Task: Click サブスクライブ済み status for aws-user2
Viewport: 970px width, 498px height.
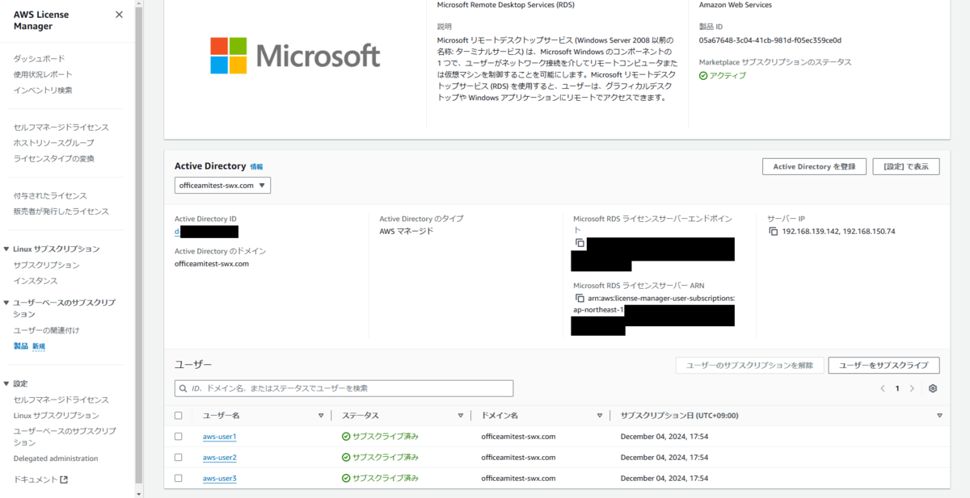Action: pos(380,458)
